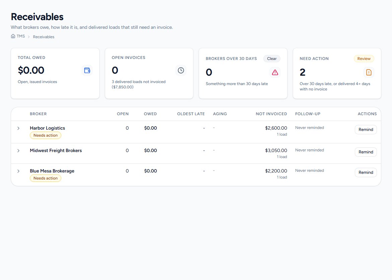Select the Blue Mesa Brokerage name
Screen dimensions: 392x280
pyautogui.click(x=52, y=171)
